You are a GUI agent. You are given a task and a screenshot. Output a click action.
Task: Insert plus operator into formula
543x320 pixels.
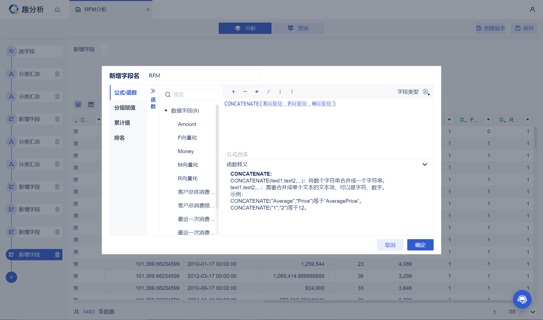tap(233, 92)
